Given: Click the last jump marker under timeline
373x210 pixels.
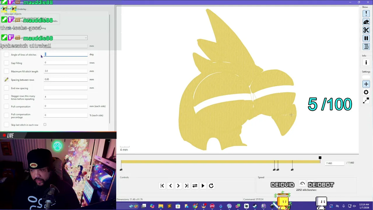Looking at the screenshot, I should tap(292, 169).
